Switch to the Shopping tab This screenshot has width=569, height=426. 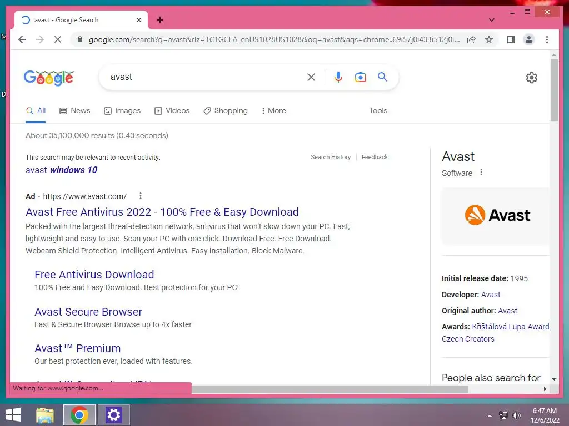point(226,111)
